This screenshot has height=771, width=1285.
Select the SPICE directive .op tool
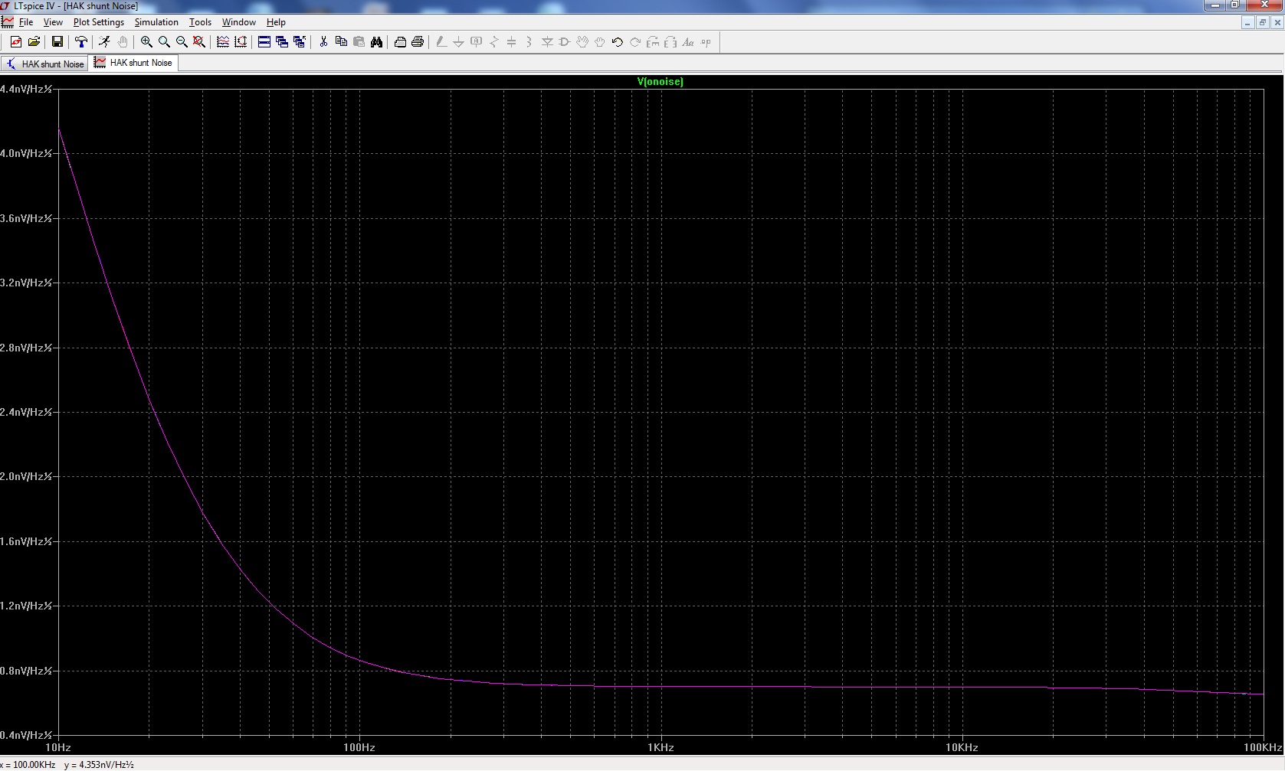706,42
